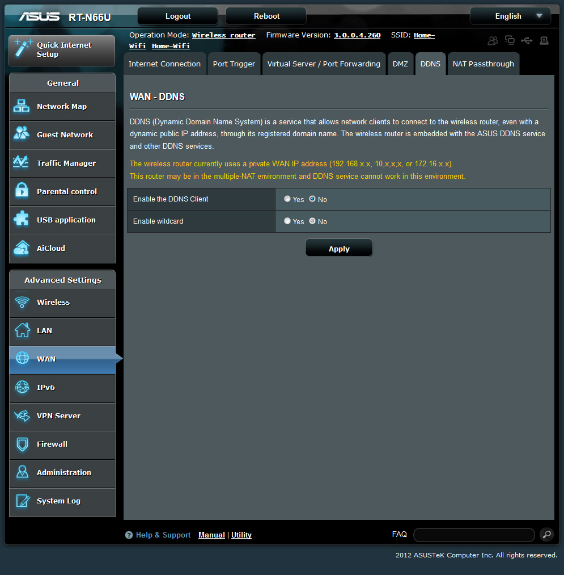Click the IPv6 globe icon
The height and width of the screenshot is (575, 564).
[22, 387]
